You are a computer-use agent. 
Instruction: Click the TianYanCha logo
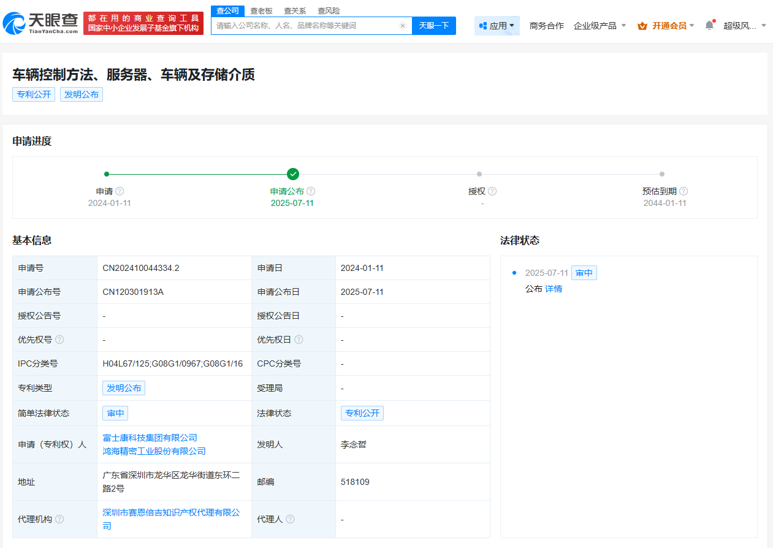pyautogui.click(x=40, y=23)
